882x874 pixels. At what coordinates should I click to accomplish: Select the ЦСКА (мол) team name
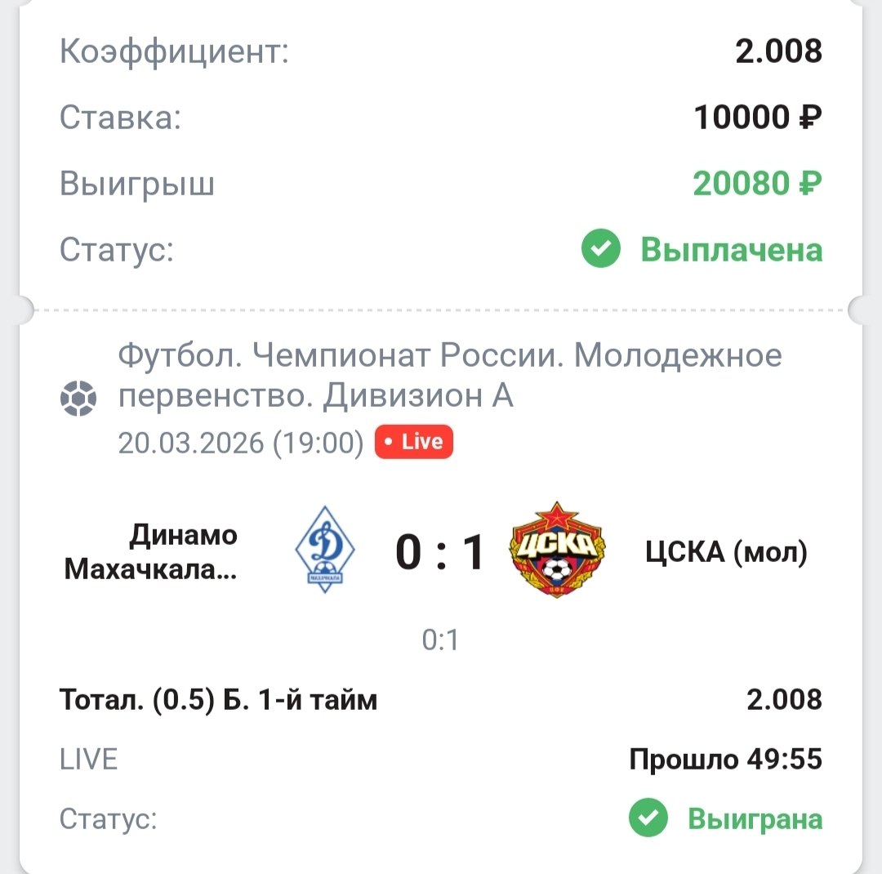[726, 552]
